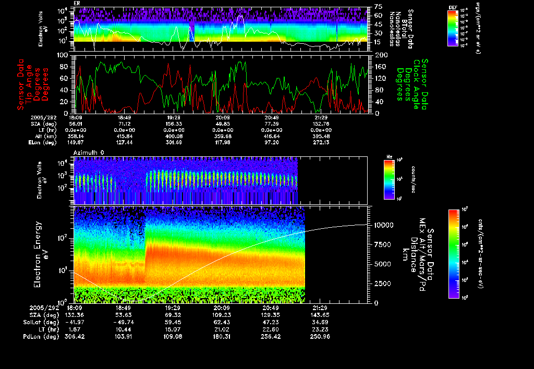Click the 'BTotal' Nanoteslas axis label
The image size is (534, 369).
(404, 29)
